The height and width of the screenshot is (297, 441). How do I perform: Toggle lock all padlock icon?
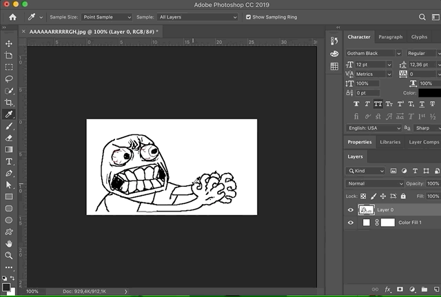click(x=403, y=196)
